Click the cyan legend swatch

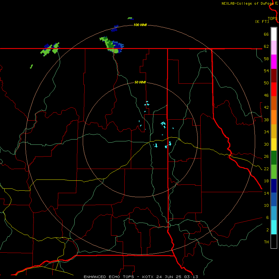click(x=274, y=227)
